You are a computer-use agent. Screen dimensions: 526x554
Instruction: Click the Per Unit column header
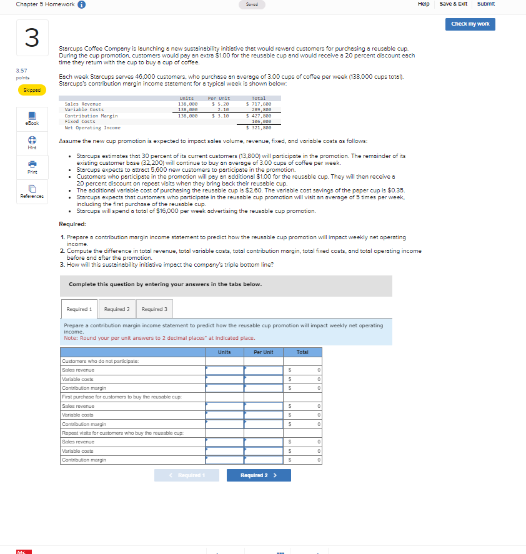(264, 352)
